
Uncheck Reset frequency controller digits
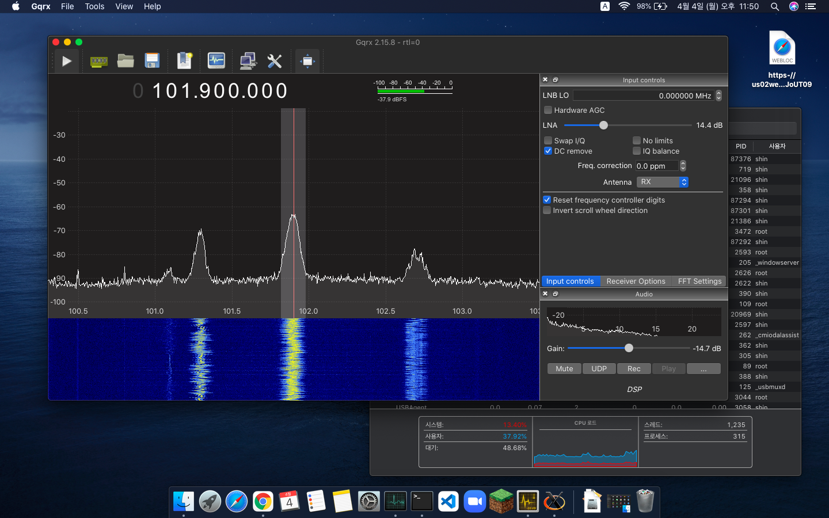tap(547, 200)
